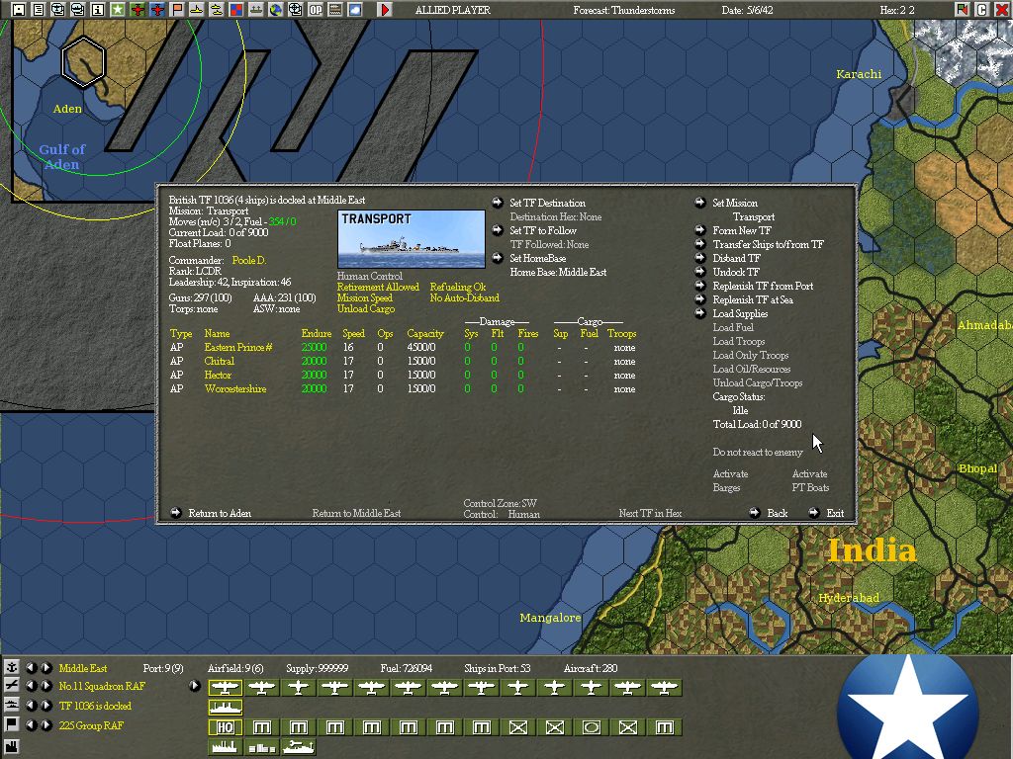Select ship Eastern Prince# in the list
Image resolution: width=1013 pixels, height=759 pixels.
click(237, 347)
